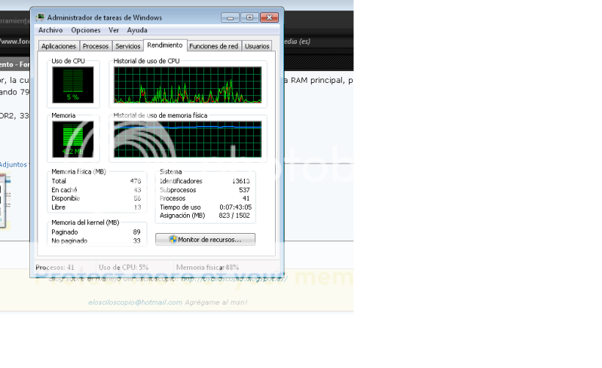602x368 pixels.
Task: Click the Identificadores value 13613
Action: coord(240,181)
